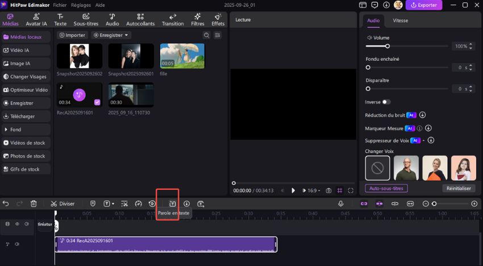Open Changer Visages in the sidebar
This screenshot has width=483, height=266.
coord(26,76)
